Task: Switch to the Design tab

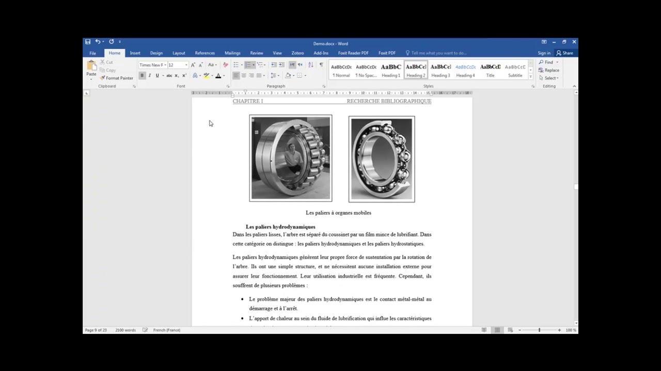Action: click(x=156, y=53)
